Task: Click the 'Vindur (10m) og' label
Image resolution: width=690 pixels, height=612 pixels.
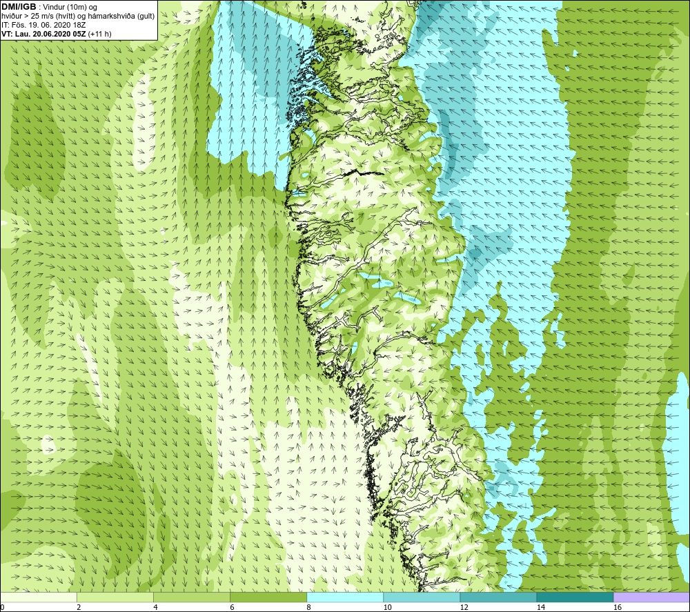Action: point(70,8)
